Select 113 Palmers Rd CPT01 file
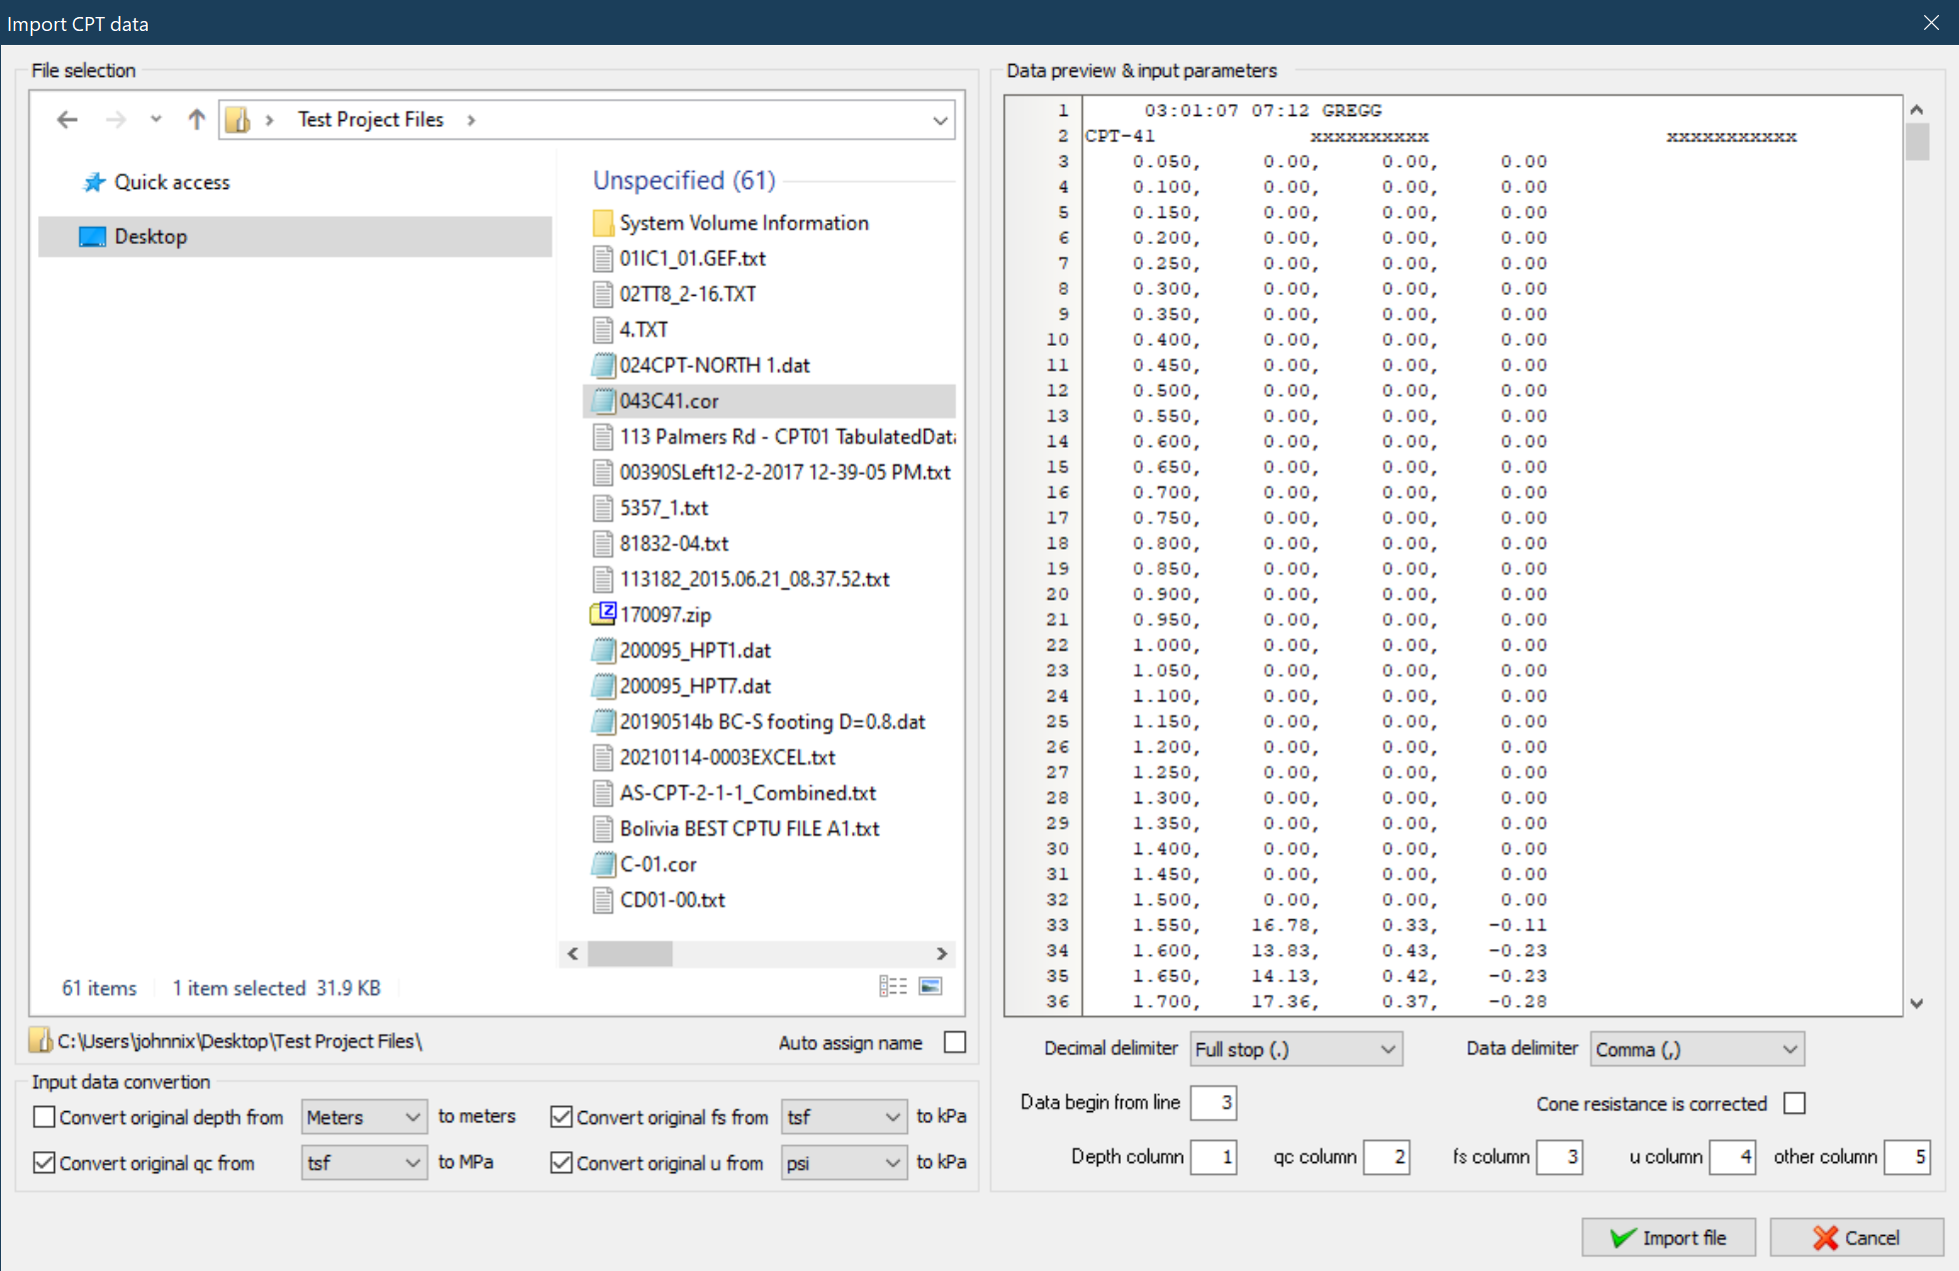 click(787, 437)
